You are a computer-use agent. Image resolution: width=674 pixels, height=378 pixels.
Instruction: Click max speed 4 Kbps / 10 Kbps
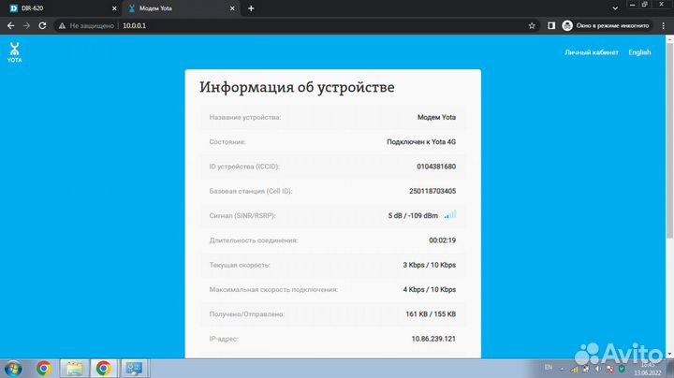pos(429,289)
